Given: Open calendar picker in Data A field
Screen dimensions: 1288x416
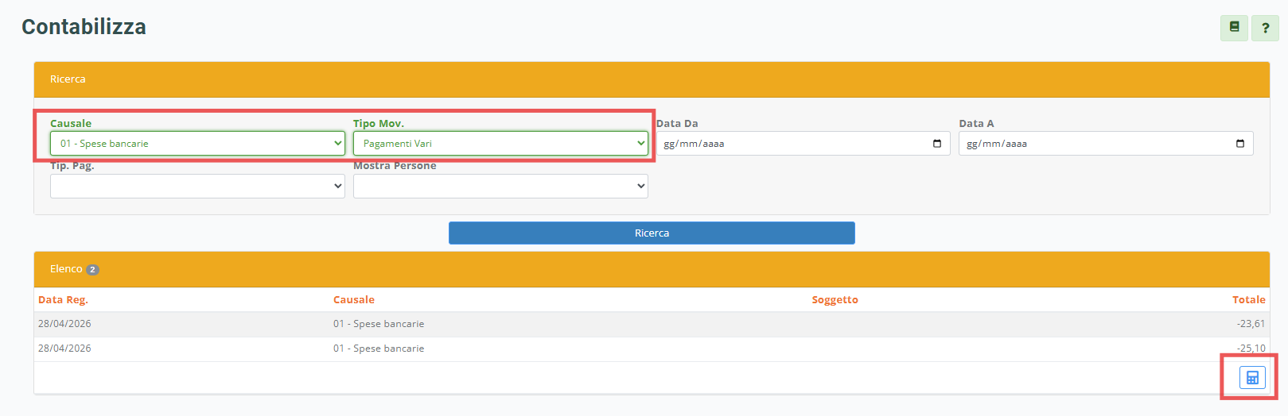Looking at the screenshot, I should click(x=1239, y=144).
